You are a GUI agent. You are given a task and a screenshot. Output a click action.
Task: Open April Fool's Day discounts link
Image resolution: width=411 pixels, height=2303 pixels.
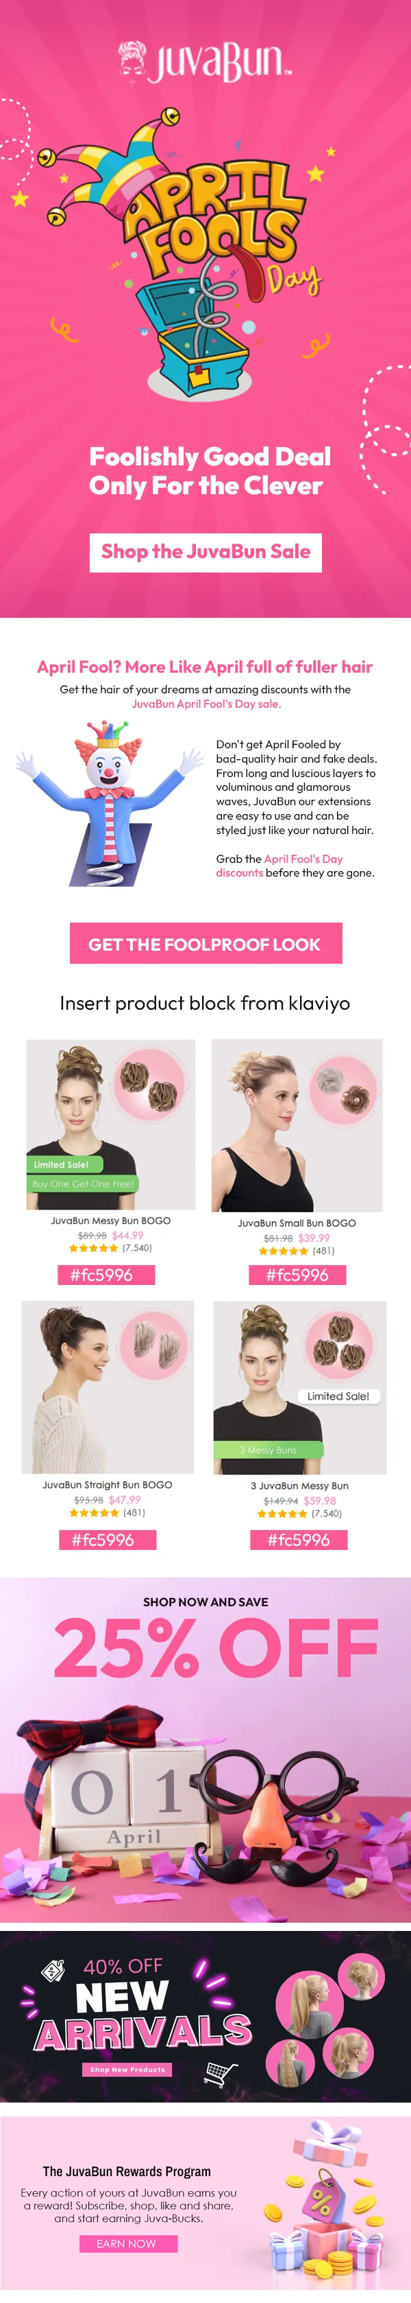point(279,866)
